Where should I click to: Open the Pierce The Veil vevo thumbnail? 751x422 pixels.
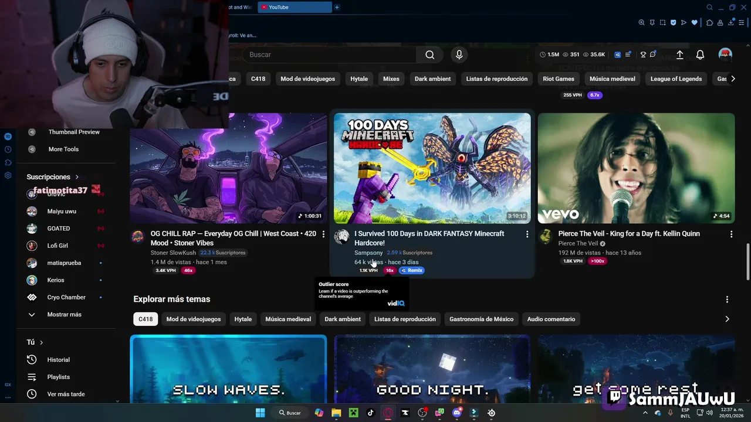636,168
